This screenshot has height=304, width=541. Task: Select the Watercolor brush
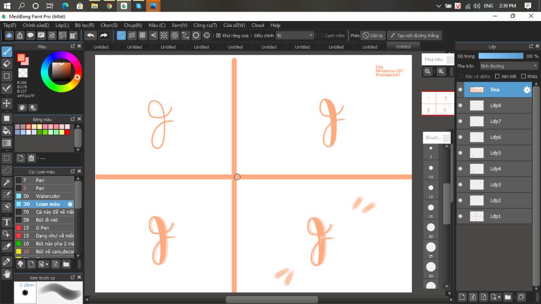coord(44,196)
